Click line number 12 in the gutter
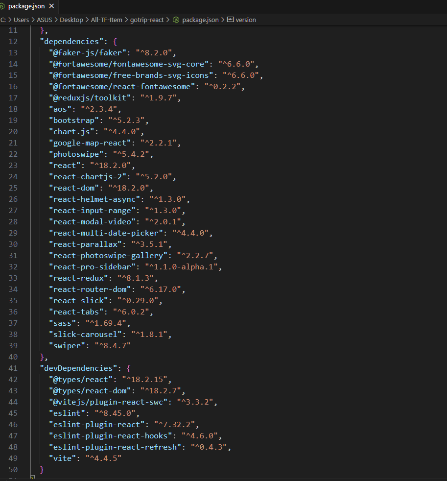The width and height of the screenshot is (447, 481). click(13, 42)
